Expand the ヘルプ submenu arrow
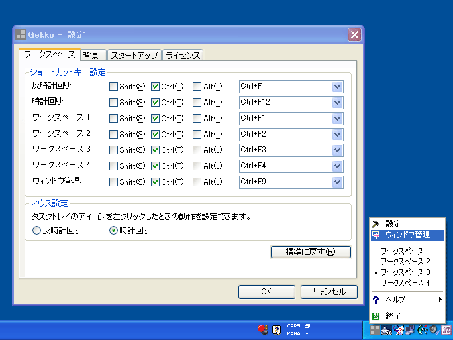This screenshot has height=340, width=453. 440,299
